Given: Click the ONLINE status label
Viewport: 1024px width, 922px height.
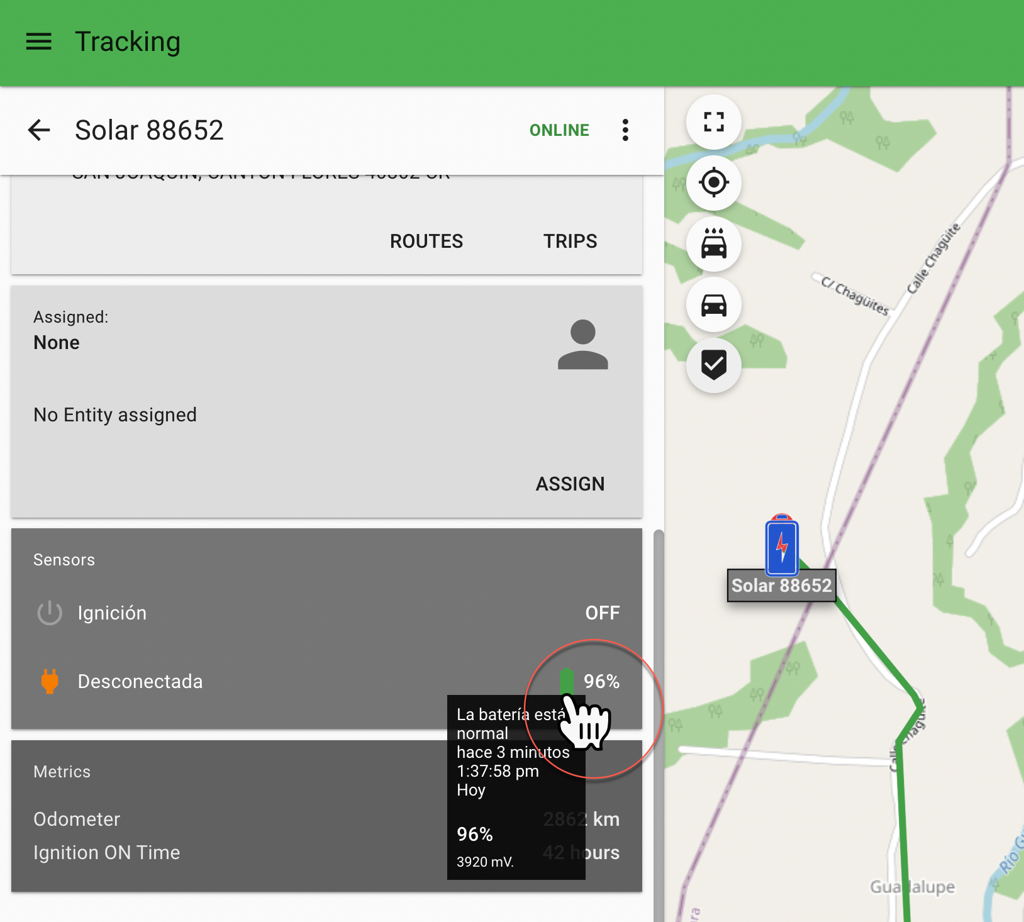Looking at the screenshot, I should [559, 130].
